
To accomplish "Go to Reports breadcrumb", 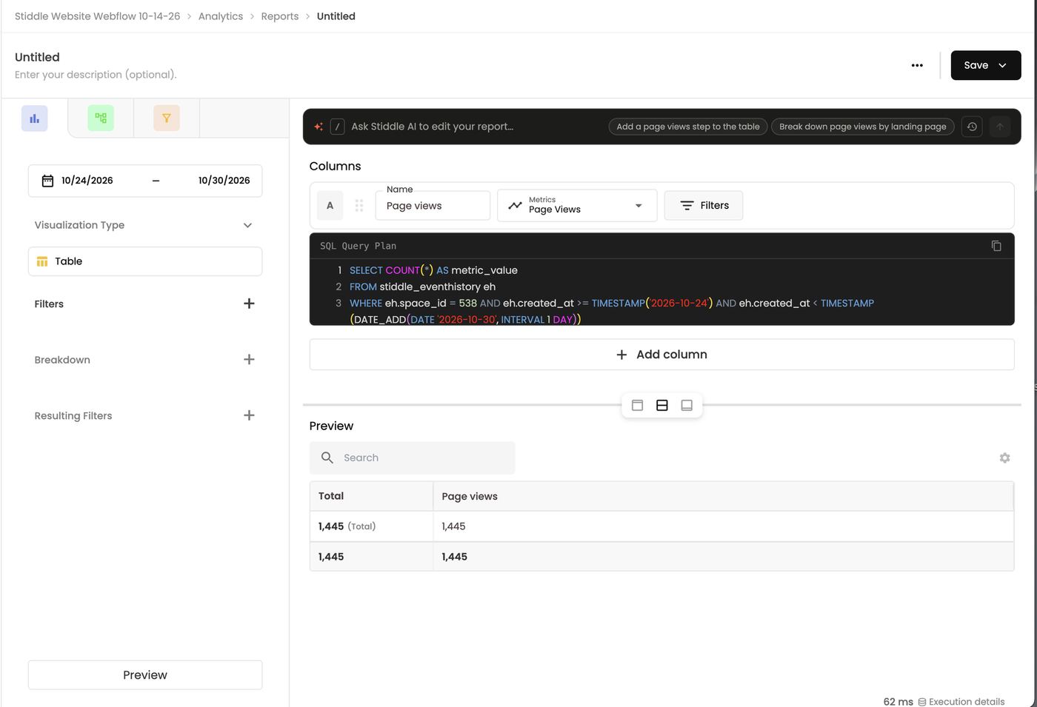I will pyautogui.click(x=280, y=16).
